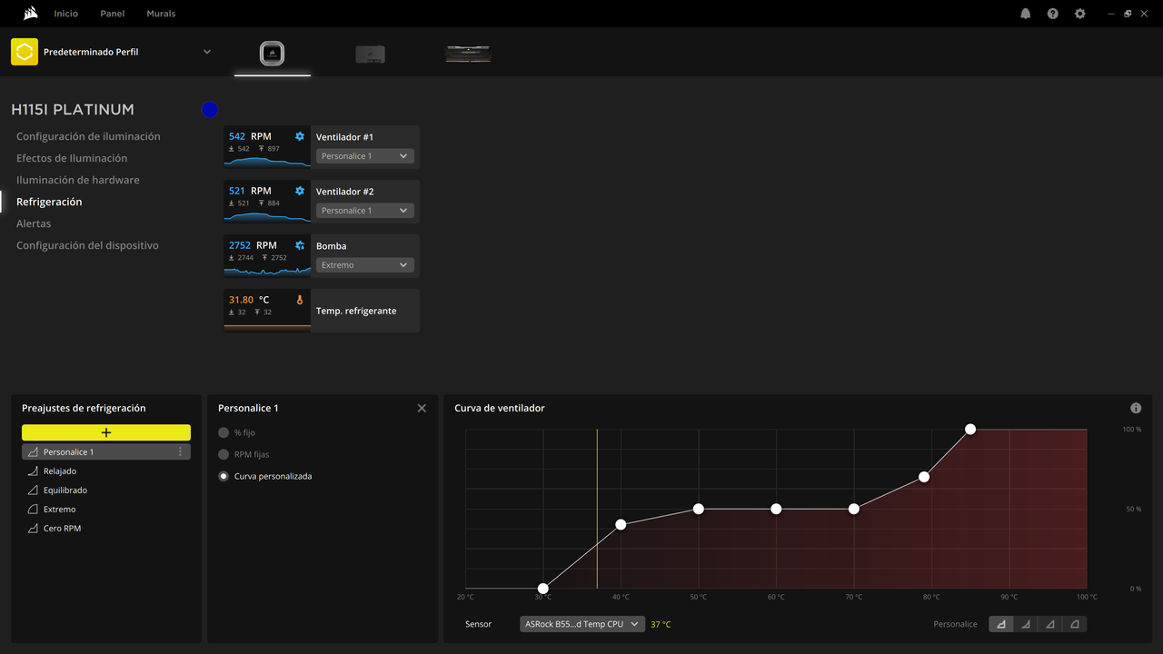Click the 31.80 °C coolant temperature reading
The image size is (1163, 654).
point(249,300)
